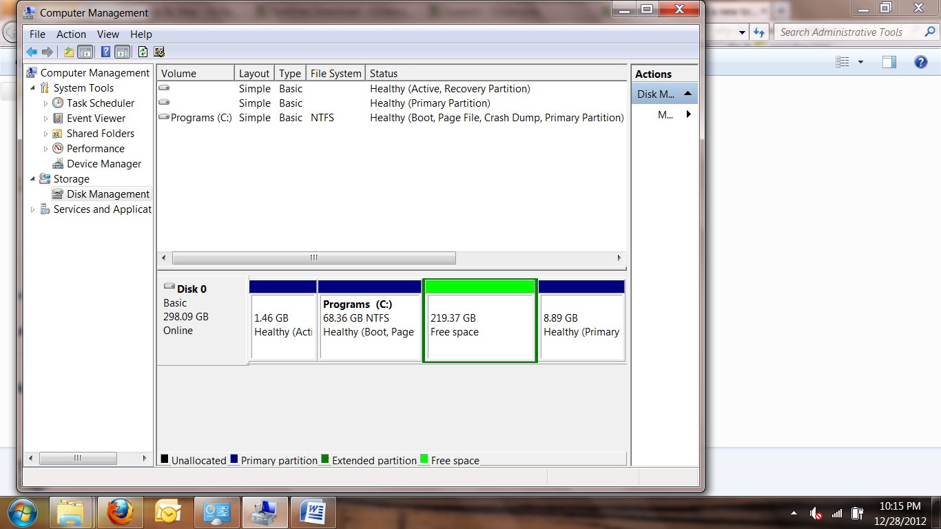Sort by the Type column header
This screenshot has width=941, height=529.
[x=290, y=74]
